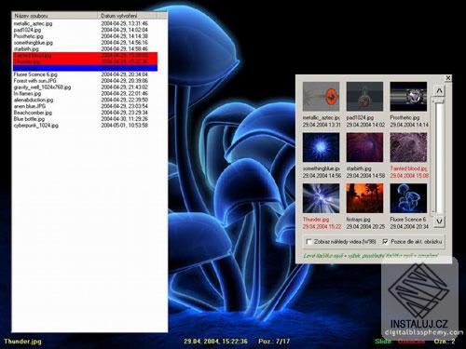Choose gravity_well_1024x768.jpg in file list
Screen dimensions: 466x349
point(85,87)
